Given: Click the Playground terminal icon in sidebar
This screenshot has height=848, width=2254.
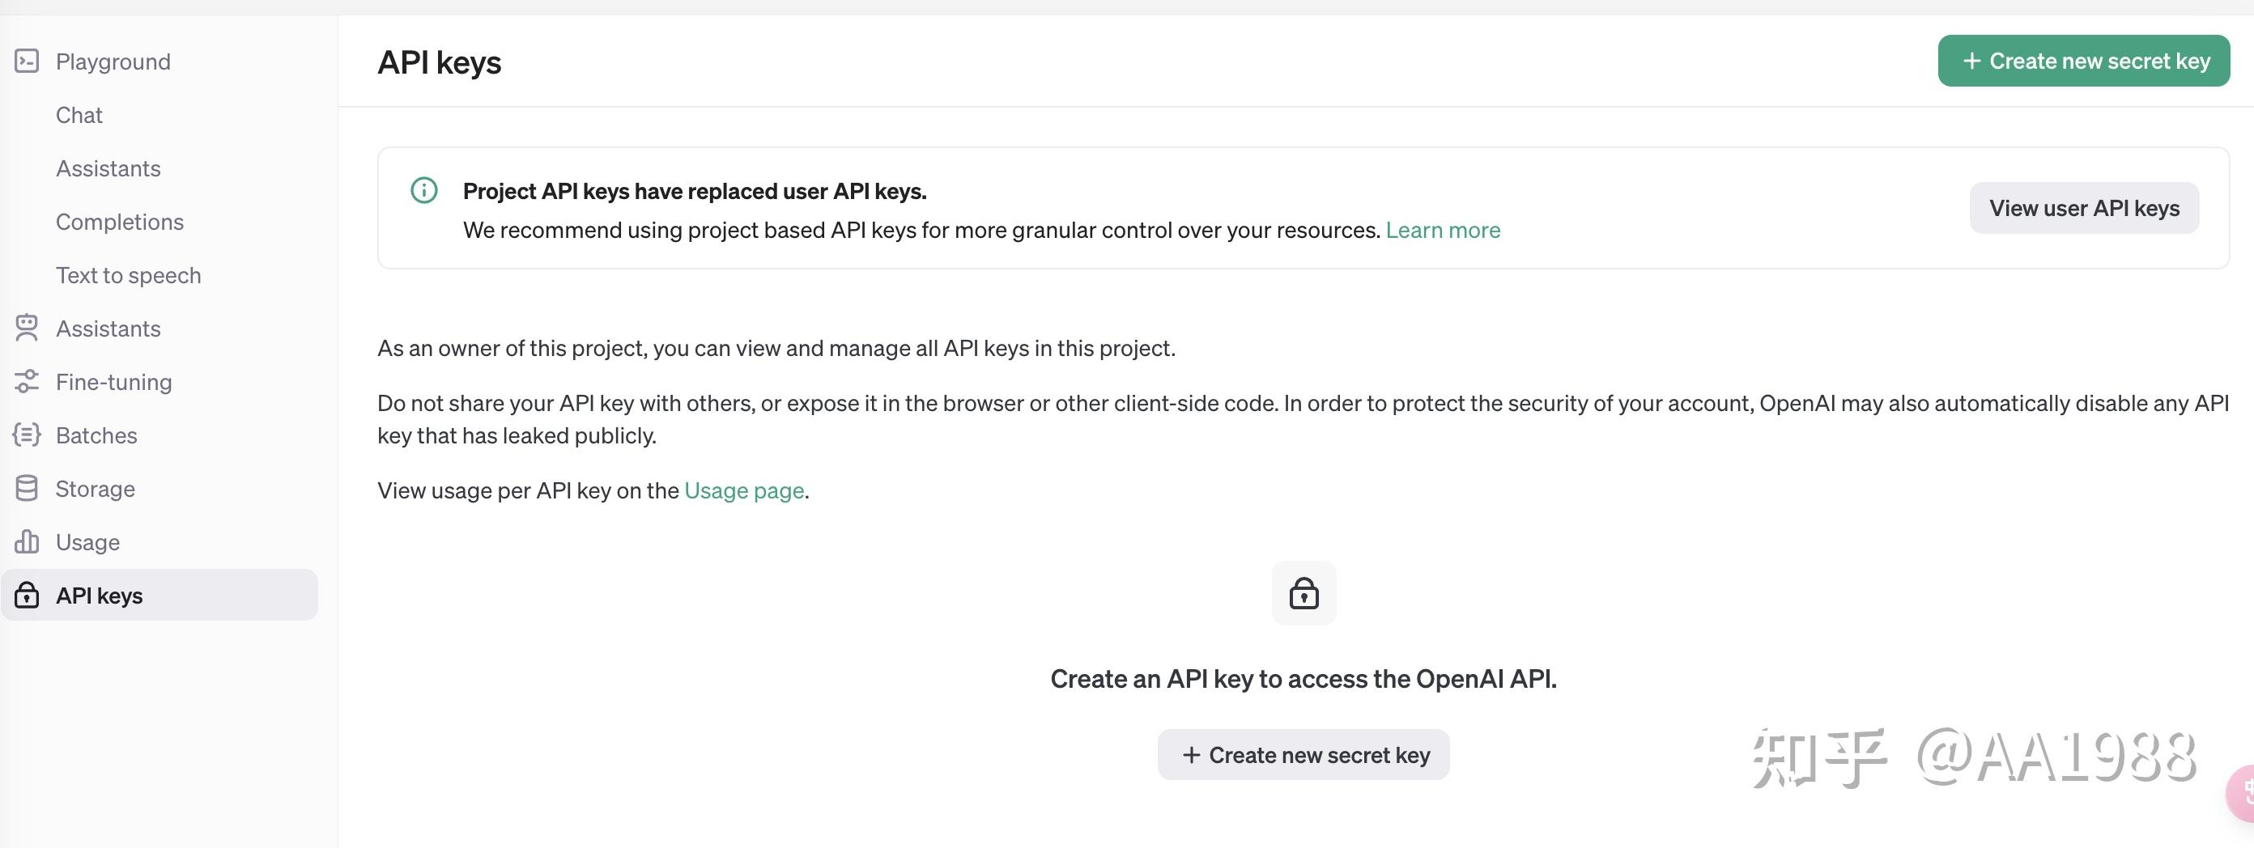Looking at the screenshot, I should [x=28, y=61].
